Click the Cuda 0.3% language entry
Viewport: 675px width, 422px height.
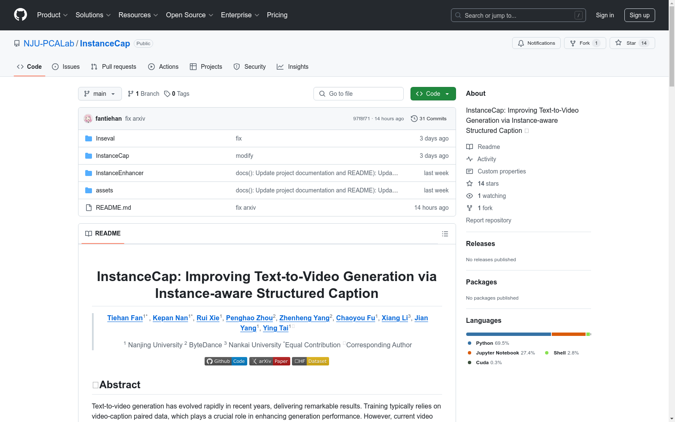click(x=485, y=362)
